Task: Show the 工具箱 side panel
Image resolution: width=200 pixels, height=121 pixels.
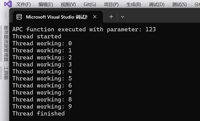Action: tap(6, 73)
